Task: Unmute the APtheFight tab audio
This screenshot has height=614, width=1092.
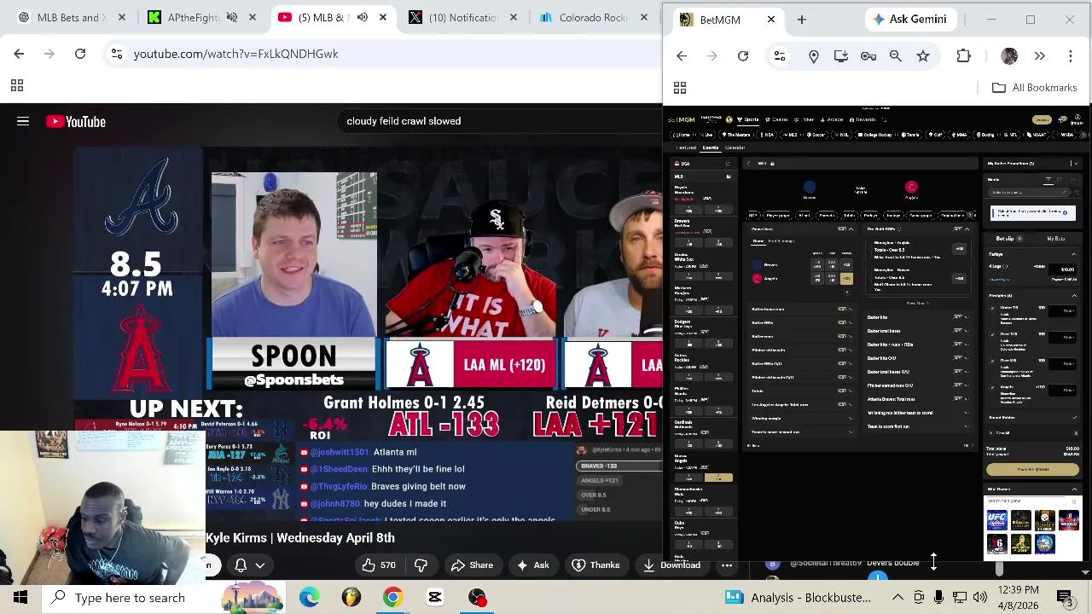Action: click(x=231, y=17)
